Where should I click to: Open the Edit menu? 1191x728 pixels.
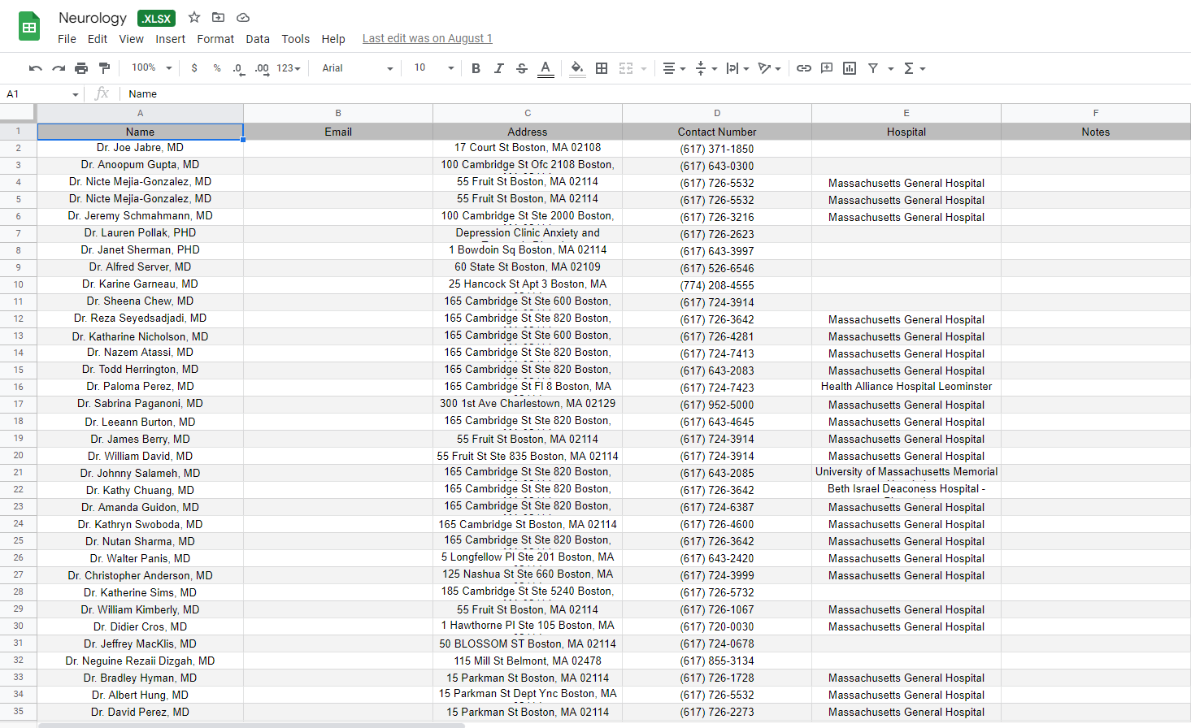coord(98,39)
